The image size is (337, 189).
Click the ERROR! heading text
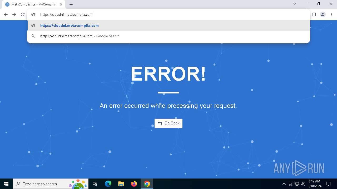(x=168, y=74)
